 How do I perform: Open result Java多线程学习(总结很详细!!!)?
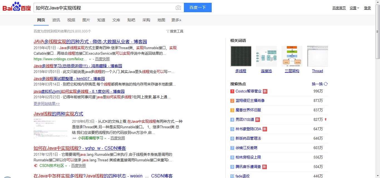(x=78, y=66)
